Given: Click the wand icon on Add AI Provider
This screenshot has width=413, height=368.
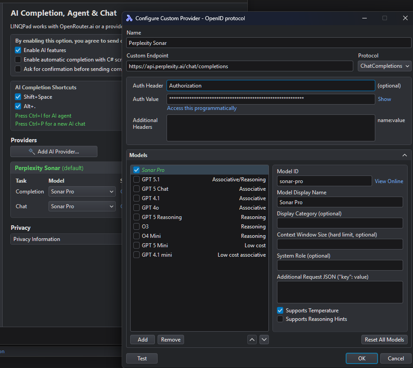Looking at the screenshot, I should click(x=31, y=151).
